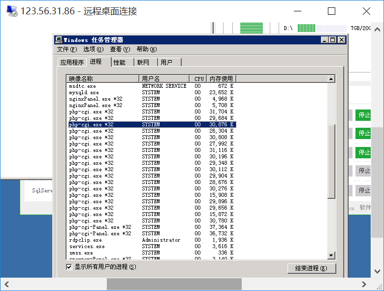Screen dimensions: 384x291
Task: Open the 帮助(H) menu
Action: point(147,49)
